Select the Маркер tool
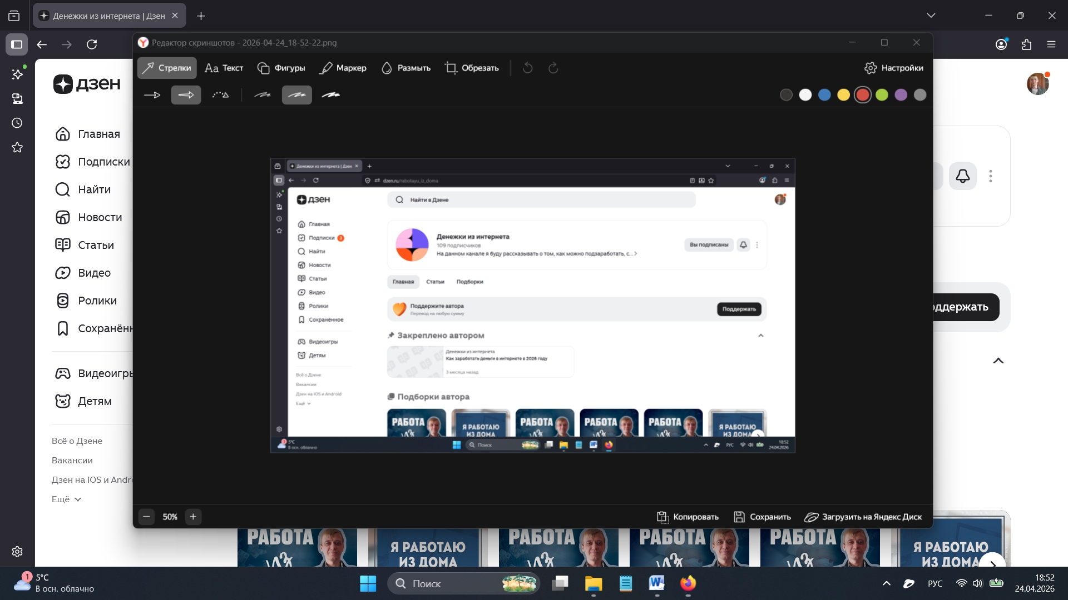This screenshot has height=600, width=1068. point(343,68)
